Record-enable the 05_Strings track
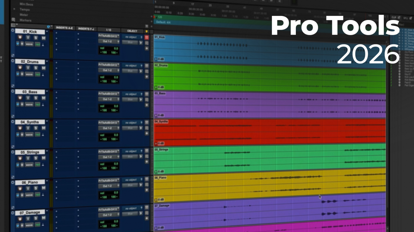 (x=20, y=158)
